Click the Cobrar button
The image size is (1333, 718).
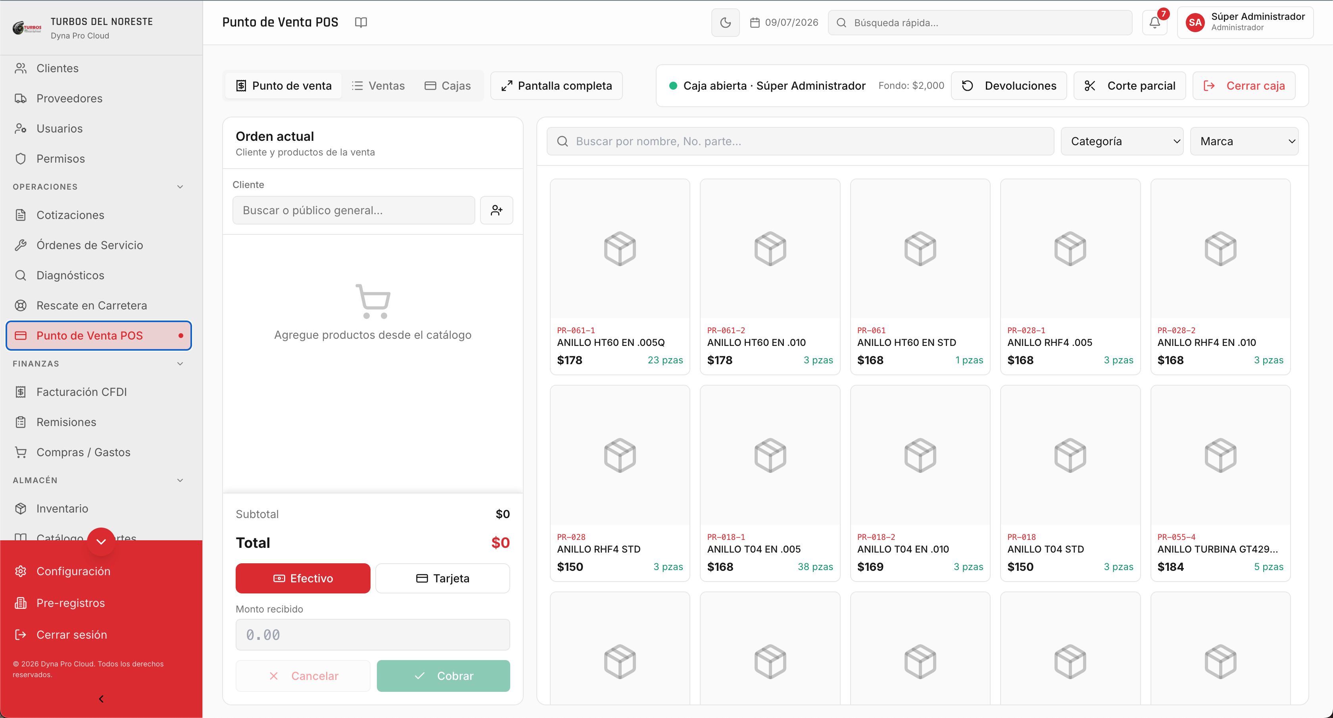pos(444,676)
